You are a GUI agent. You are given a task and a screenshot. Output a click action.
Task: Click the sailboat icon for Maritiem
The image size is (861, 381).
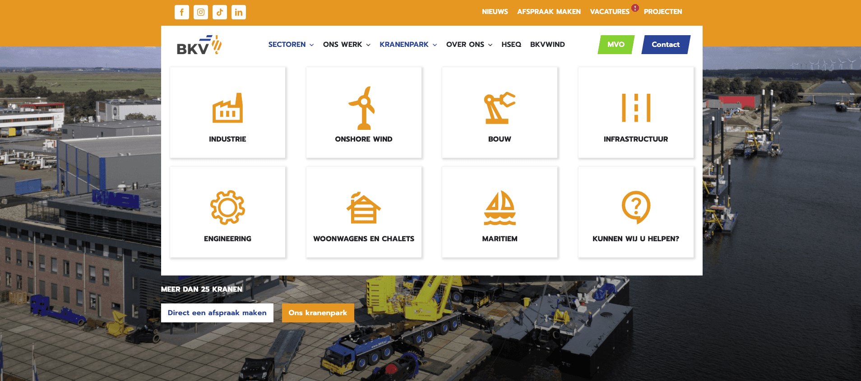500,207
